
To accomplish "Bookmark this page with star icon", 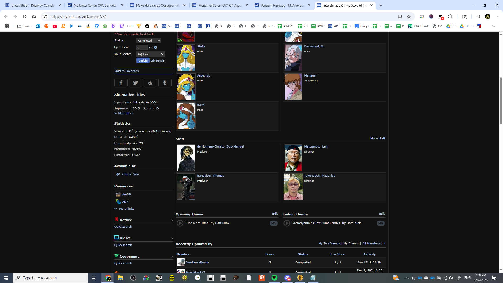I will (408, 17).
